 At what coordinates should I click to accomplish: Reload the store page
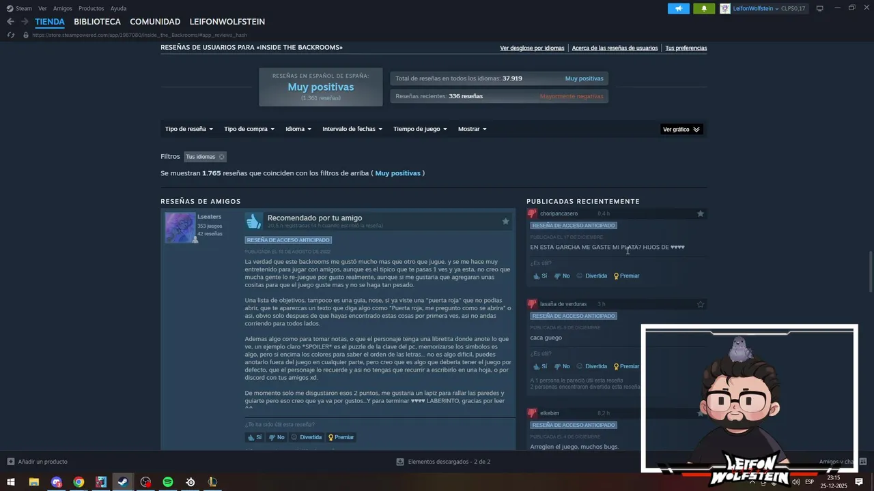tap(10, 35)
